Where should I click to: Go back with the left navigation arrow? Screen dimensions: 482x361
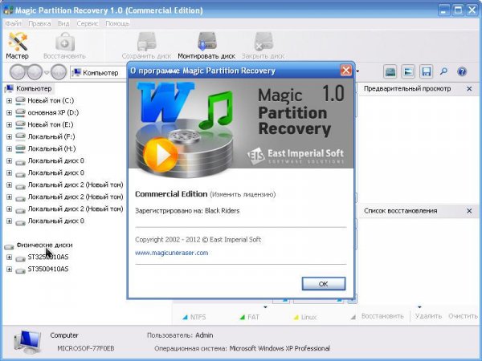(x=18, y=72)
